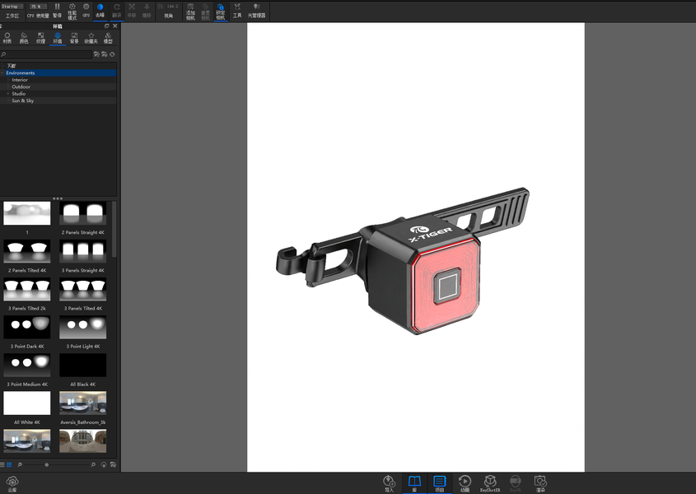The width and height of the screenshot is (696, 494).
Task: Open the Tools (工具) toolbar item
Action: [237, 11]
